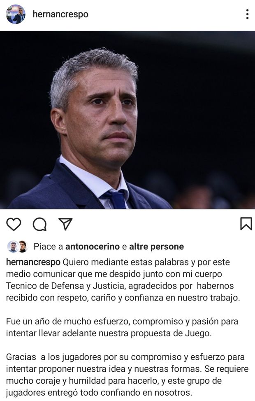Open the three-dot more options menu
Viewport: 255px width, 401px height.
[x=247, y=14]
